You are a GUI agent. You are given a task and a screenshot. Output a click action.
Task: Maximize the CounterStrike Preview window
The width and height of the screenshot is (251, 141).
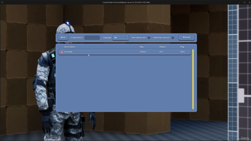point(244,2)
